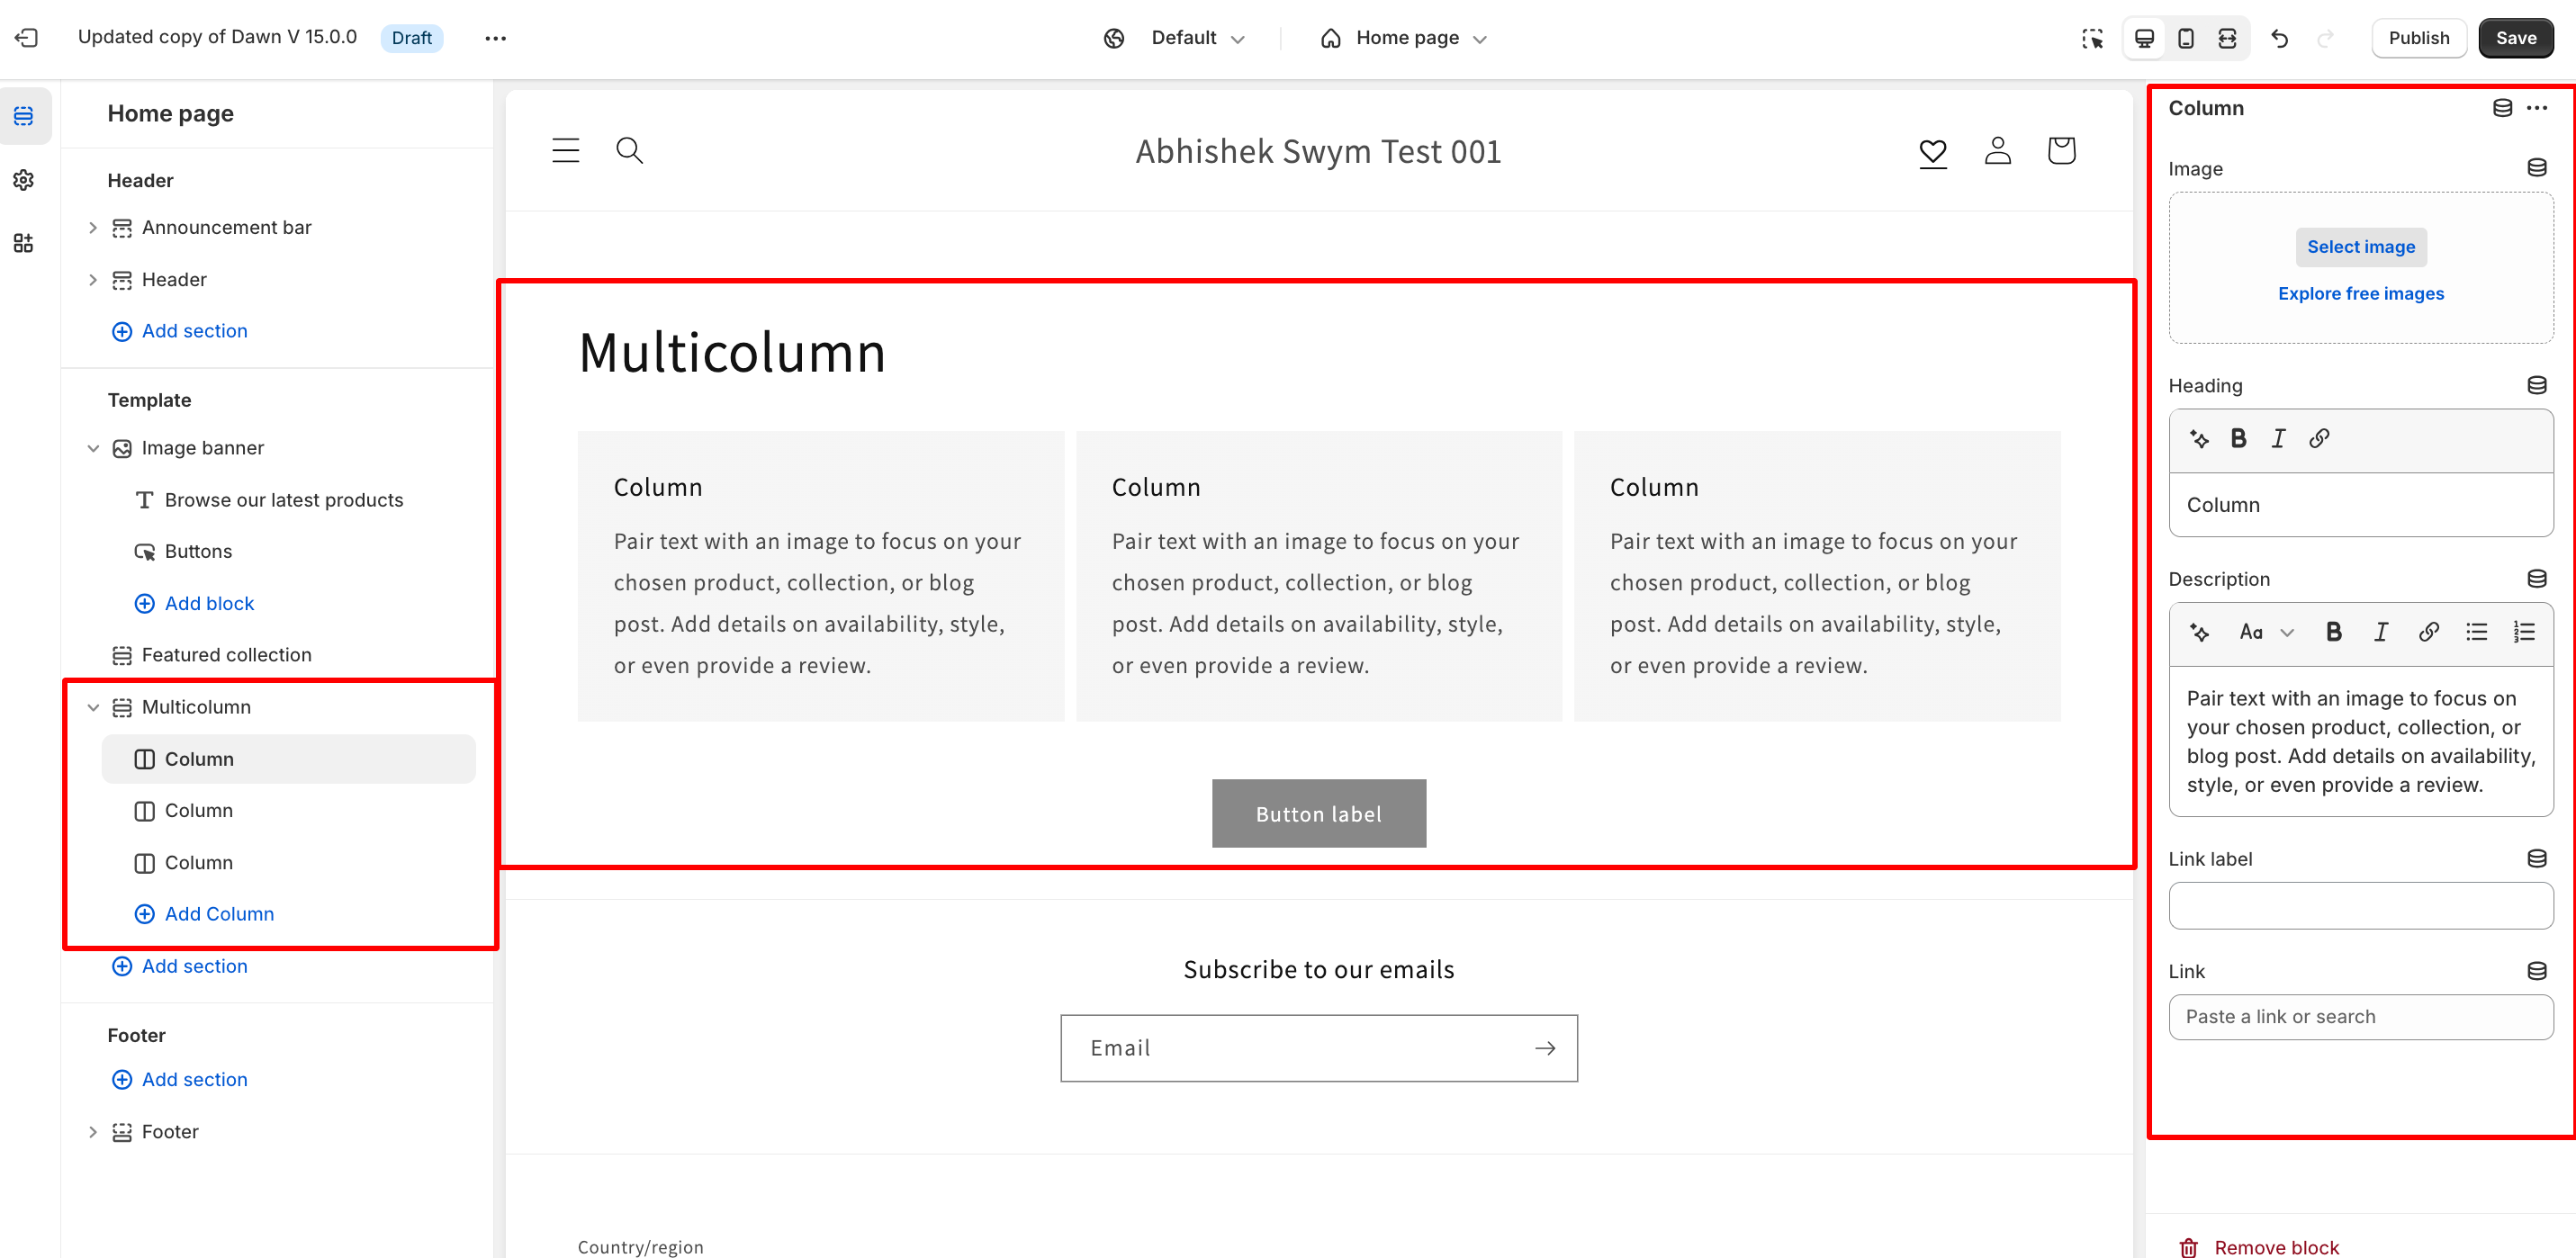This screenshot has height=1258, width=2576.
Task: Click the Link label input field
Action: tap(2360, 906)
